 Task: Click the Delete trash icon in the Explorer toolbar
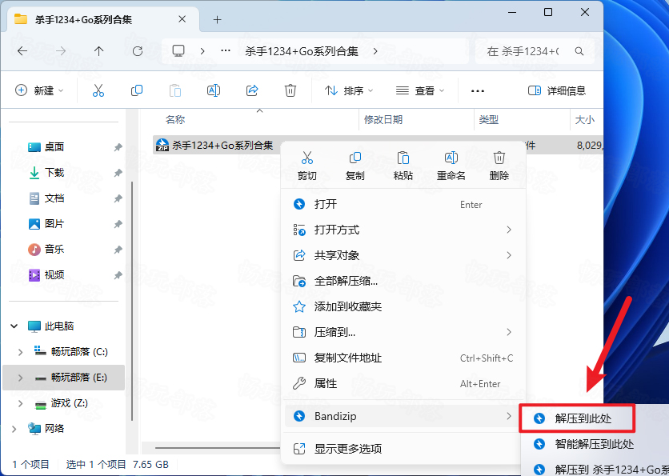(290, 90)
